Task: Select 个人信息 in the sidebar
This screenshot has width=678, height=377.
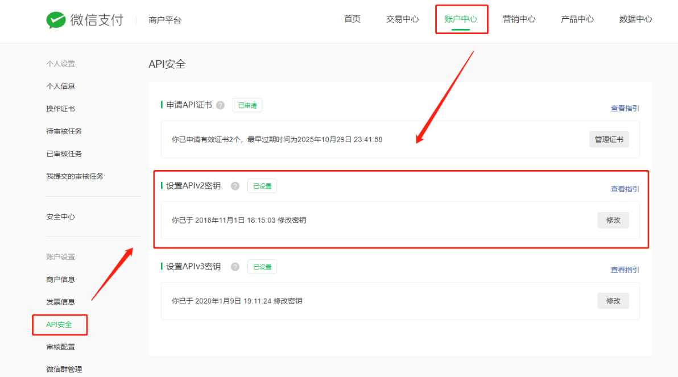Action: click(60, 86)
